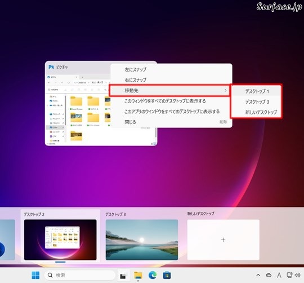This screenshot has height=283, width=304.
Task: Click the Windows Start button
Action: pyautogui.click(x=35, y=275)
